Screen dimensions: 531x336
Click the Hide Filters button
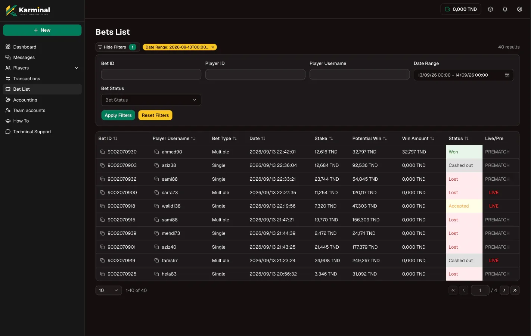click(x=118, y=47)
